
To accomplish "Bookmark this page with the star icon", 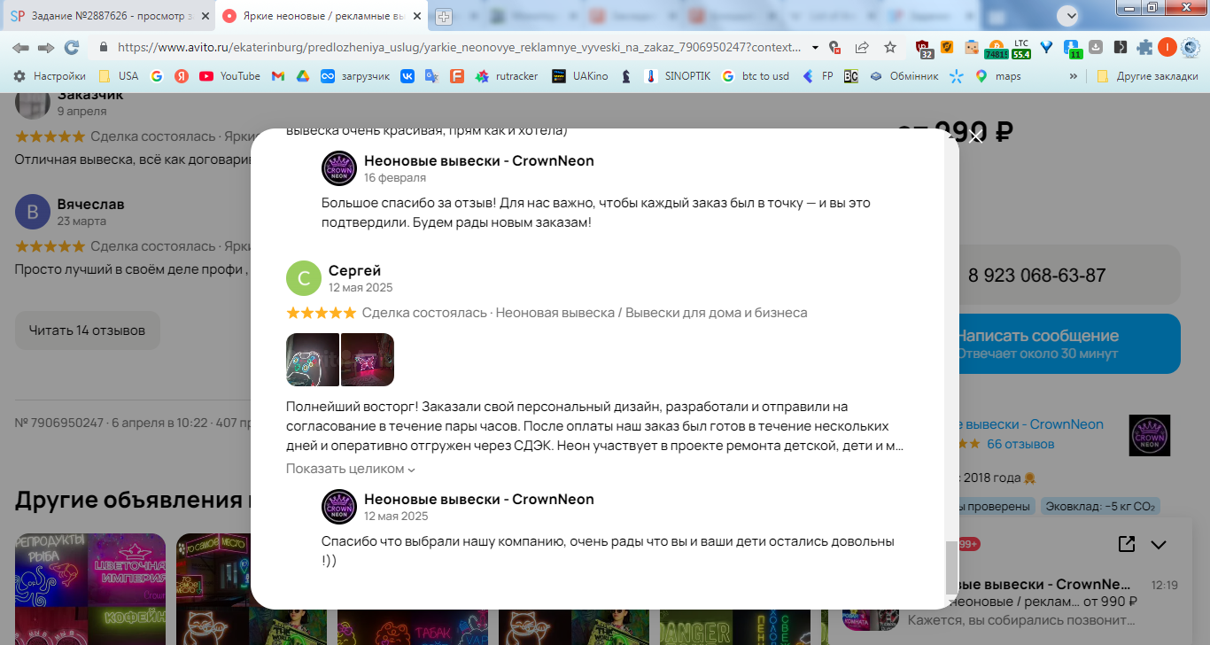I will click(x=890, y=47).
